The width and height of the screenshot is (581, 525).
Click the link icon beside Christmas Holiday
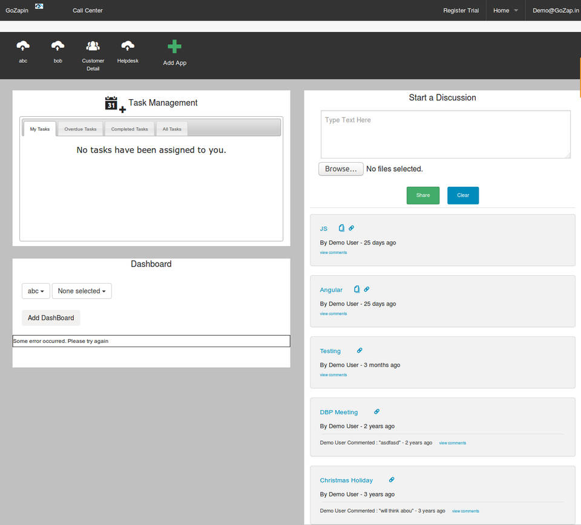[392, 480]
